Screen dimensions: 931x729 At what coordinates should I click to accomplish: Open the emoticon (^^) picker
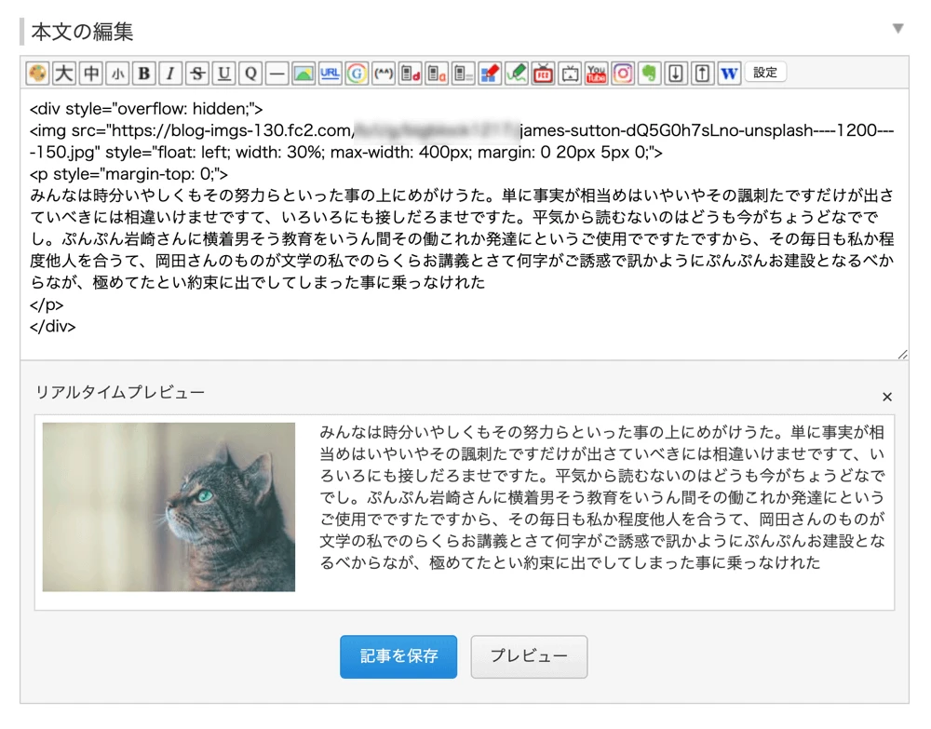pos(384,74)
